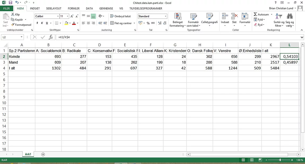305x164 pixels.
Task: Apply red font color
Action: 74,23
